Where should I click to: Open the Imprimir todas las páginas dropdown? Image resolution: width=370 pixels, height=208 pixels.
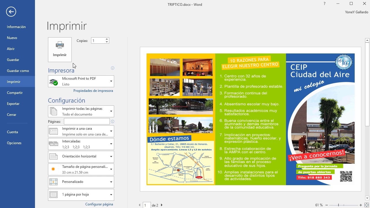[x=81, y=112]
